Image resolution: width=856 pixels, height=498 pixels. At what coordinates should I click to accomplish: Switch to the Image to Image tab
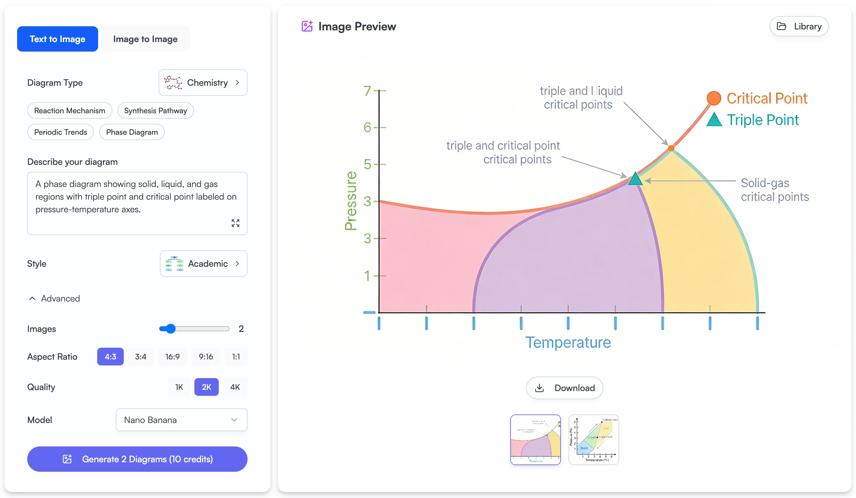pos(145,39)
